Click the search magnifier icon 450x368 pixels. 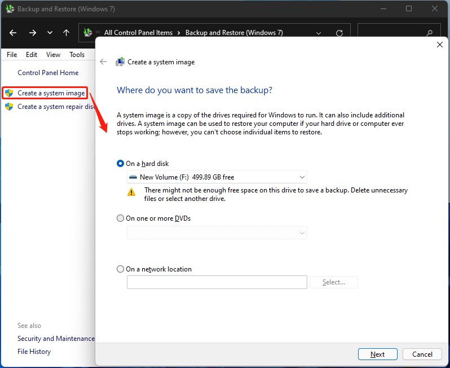pos(429,33)
